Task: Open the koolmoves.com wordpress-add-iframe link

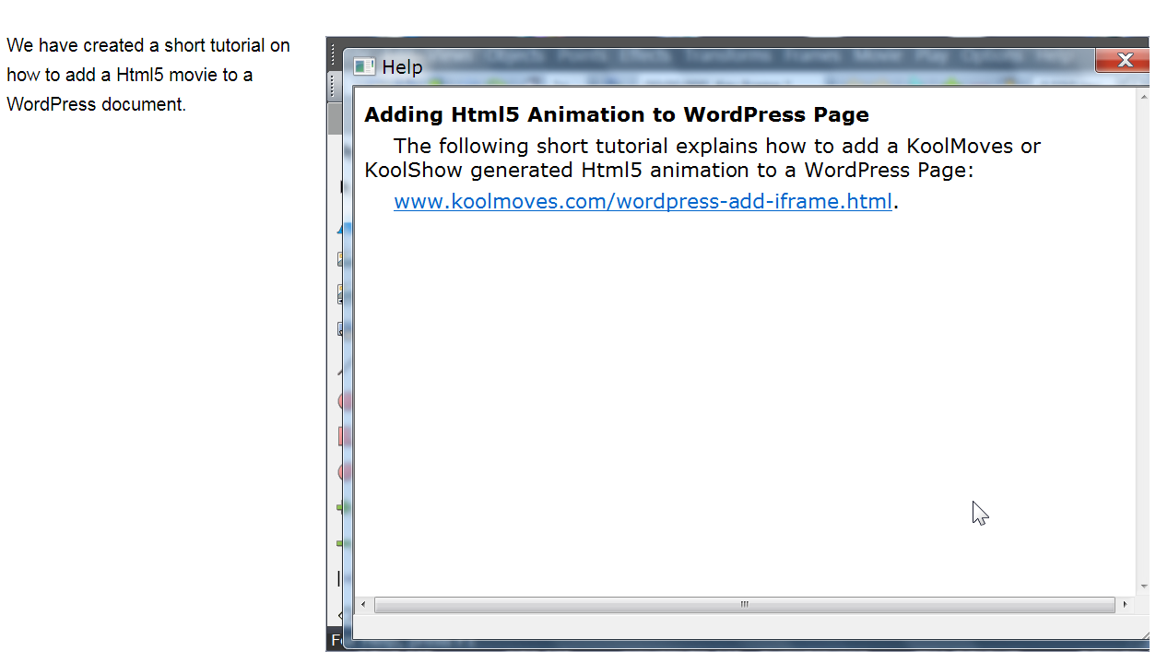Action: click(643, 201)
